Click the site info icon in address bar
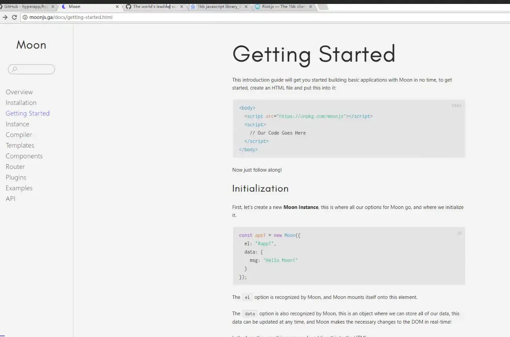Image resolution: width=510 pixels, height=337 pixels. [x=25, y=17]
